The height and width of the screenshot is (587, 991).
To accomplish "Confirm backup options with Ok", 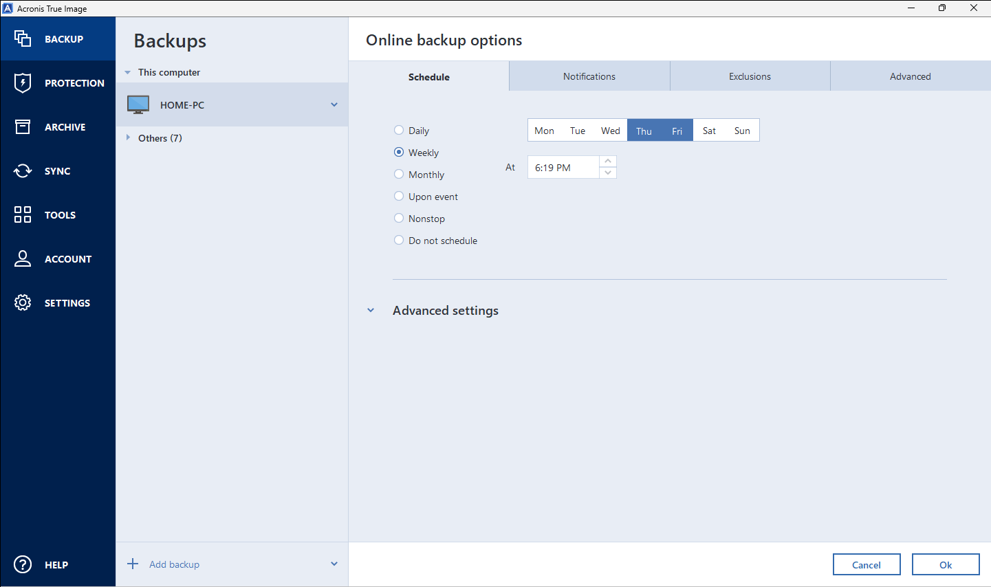I will coord(946,564).
